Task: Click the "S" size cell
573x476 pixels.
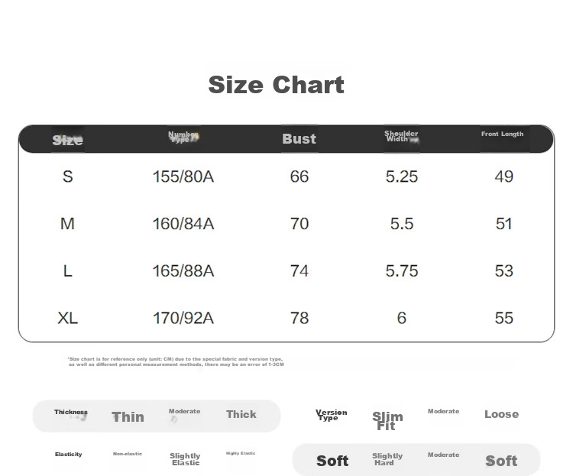Action: point(67,176)
